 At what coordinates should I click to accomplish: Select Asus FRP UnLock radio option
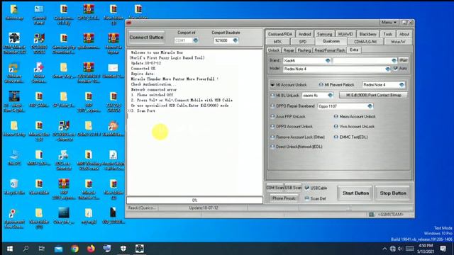coord(272,116)
